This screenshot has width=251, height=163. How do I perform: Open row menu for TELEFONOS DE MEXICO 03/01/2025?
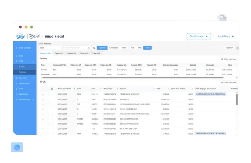pyautogui.click(x=52, y=94)
